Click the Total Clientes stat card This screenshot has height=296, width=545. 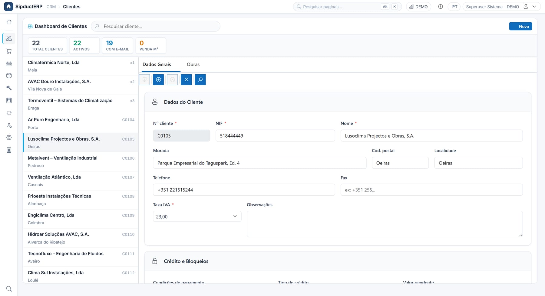48,46
